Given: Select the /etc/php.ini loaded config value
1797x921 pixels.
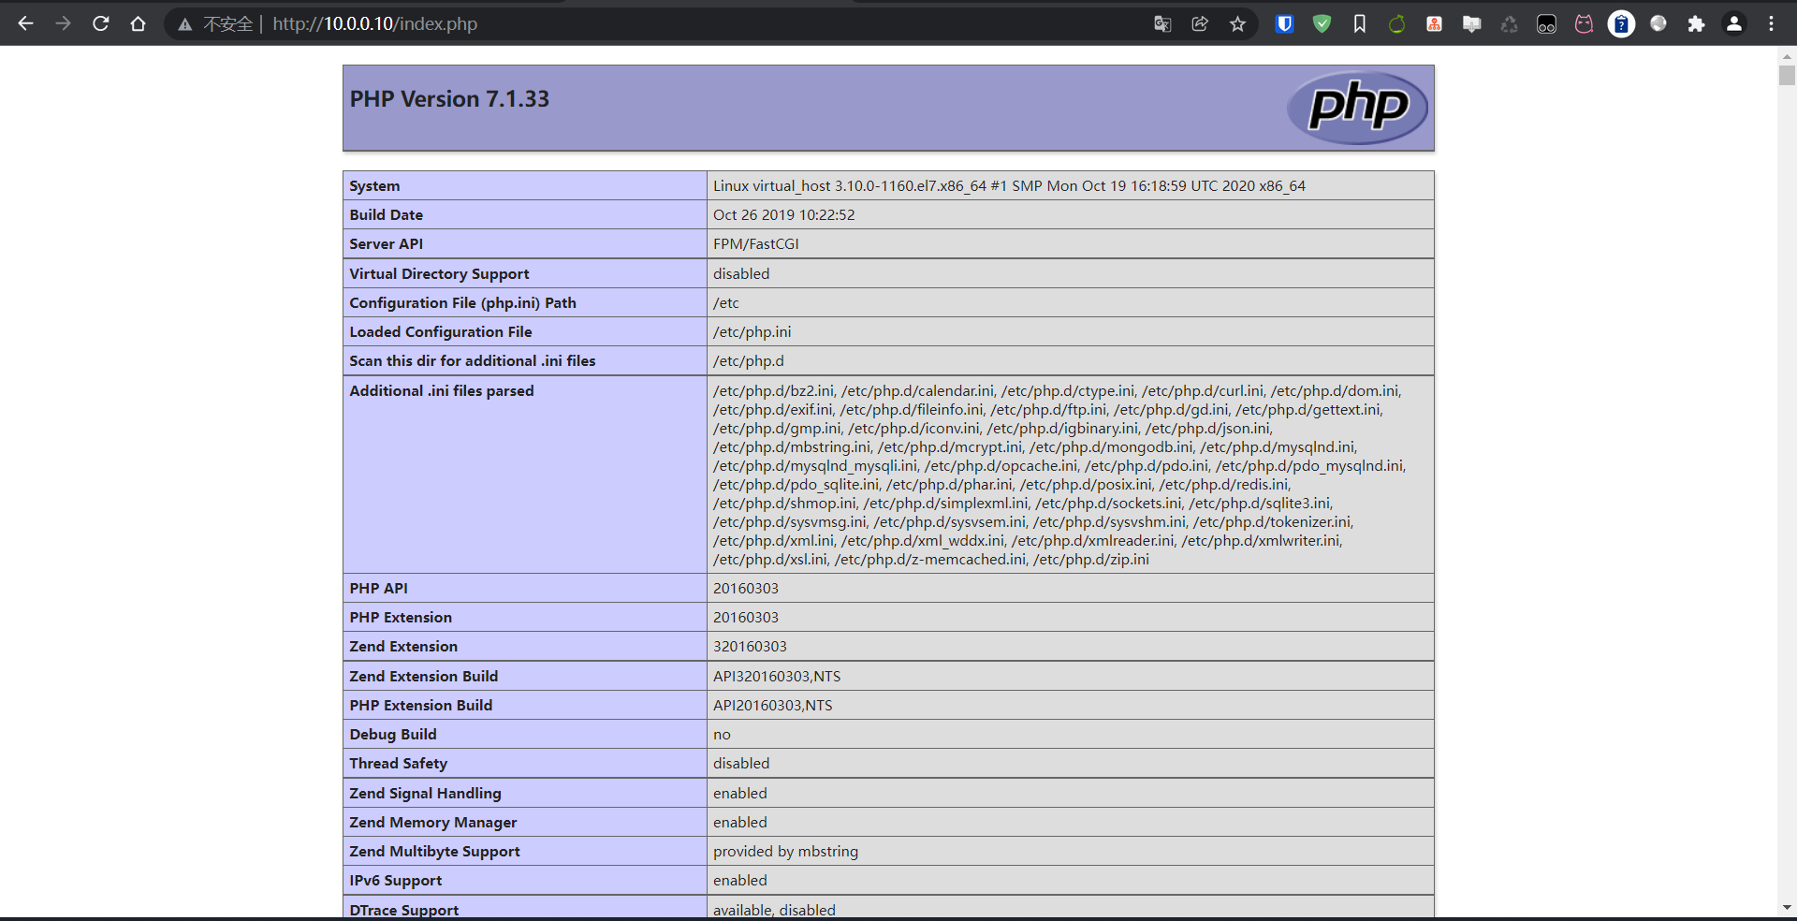Looking at the screenshot, I should 752,332.
